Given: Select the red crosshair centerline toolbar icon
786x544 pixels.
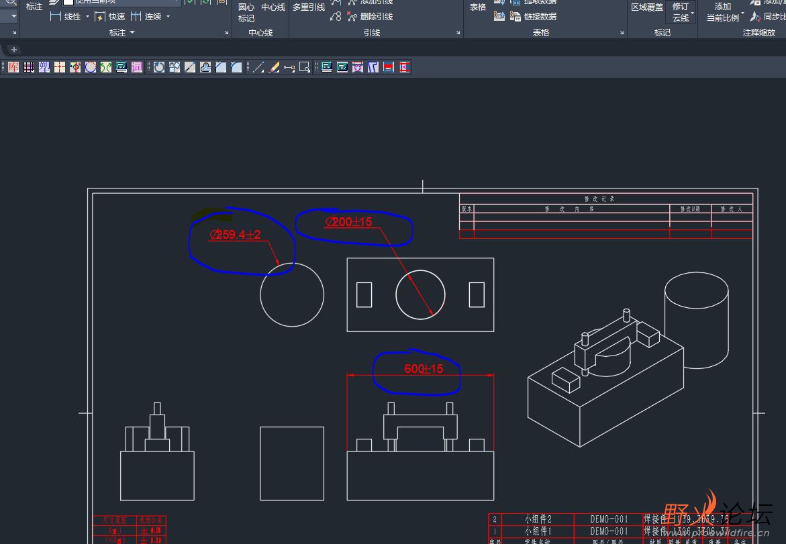Looking at the screenshot, I should click(x=60, y=67).
